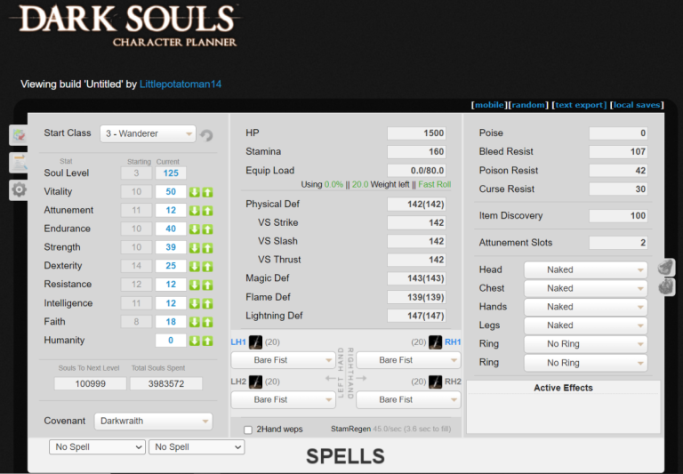This screenshot has width=683, height=474.
Task: Increase Faith with the green up arrow
Action: pos(207,322)
